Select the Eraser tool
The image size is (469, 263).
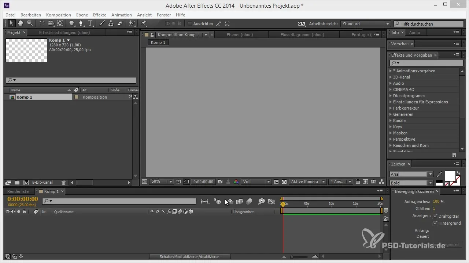tap(120, 23)
